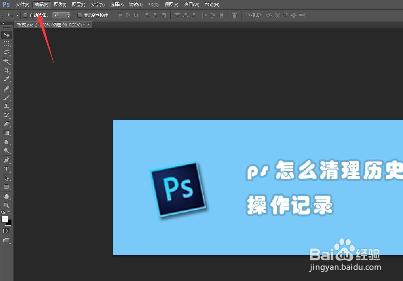Select the Type tool
The width and height of the screenshot is (403, 281).
coord(7,169)
